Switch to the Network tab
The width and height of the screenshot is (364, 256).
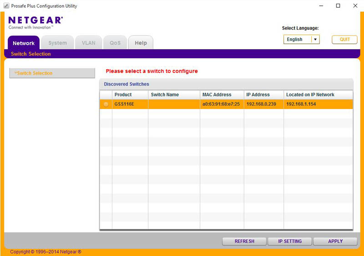click(x=24, y=43)
